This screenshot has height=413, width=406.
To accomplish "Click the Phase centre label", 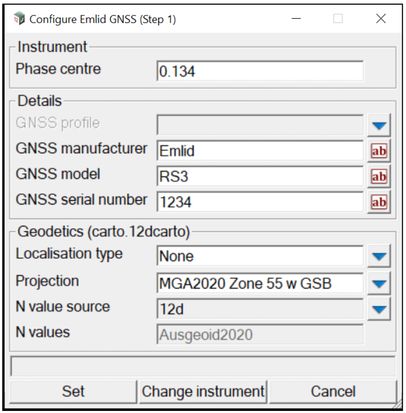I will 58,69.
